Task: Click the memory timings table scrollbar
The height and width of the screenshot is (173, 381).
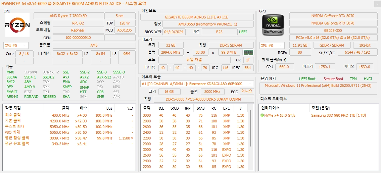Action: 251,128
